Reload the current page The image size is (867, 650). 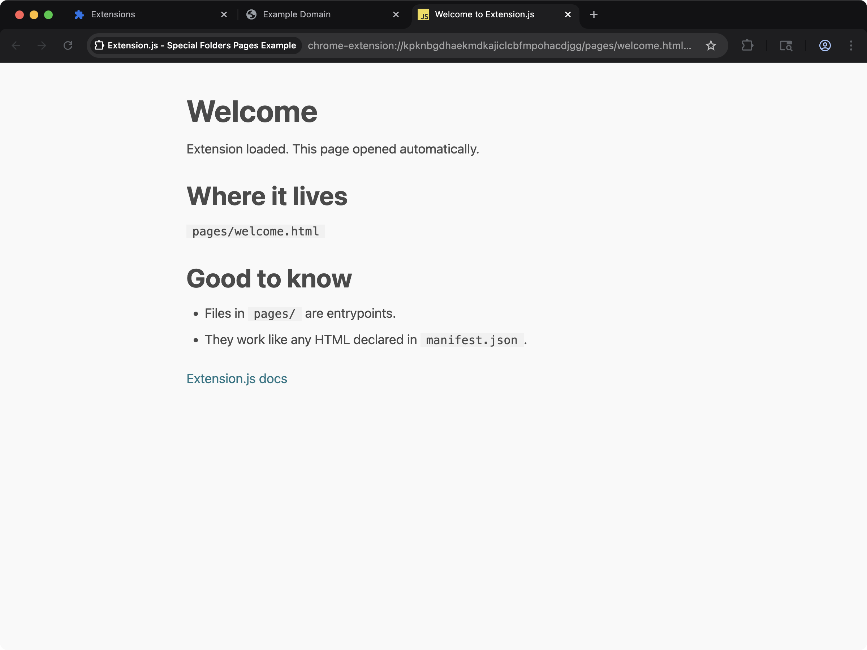pyautogui.click(x=68, y=45)
